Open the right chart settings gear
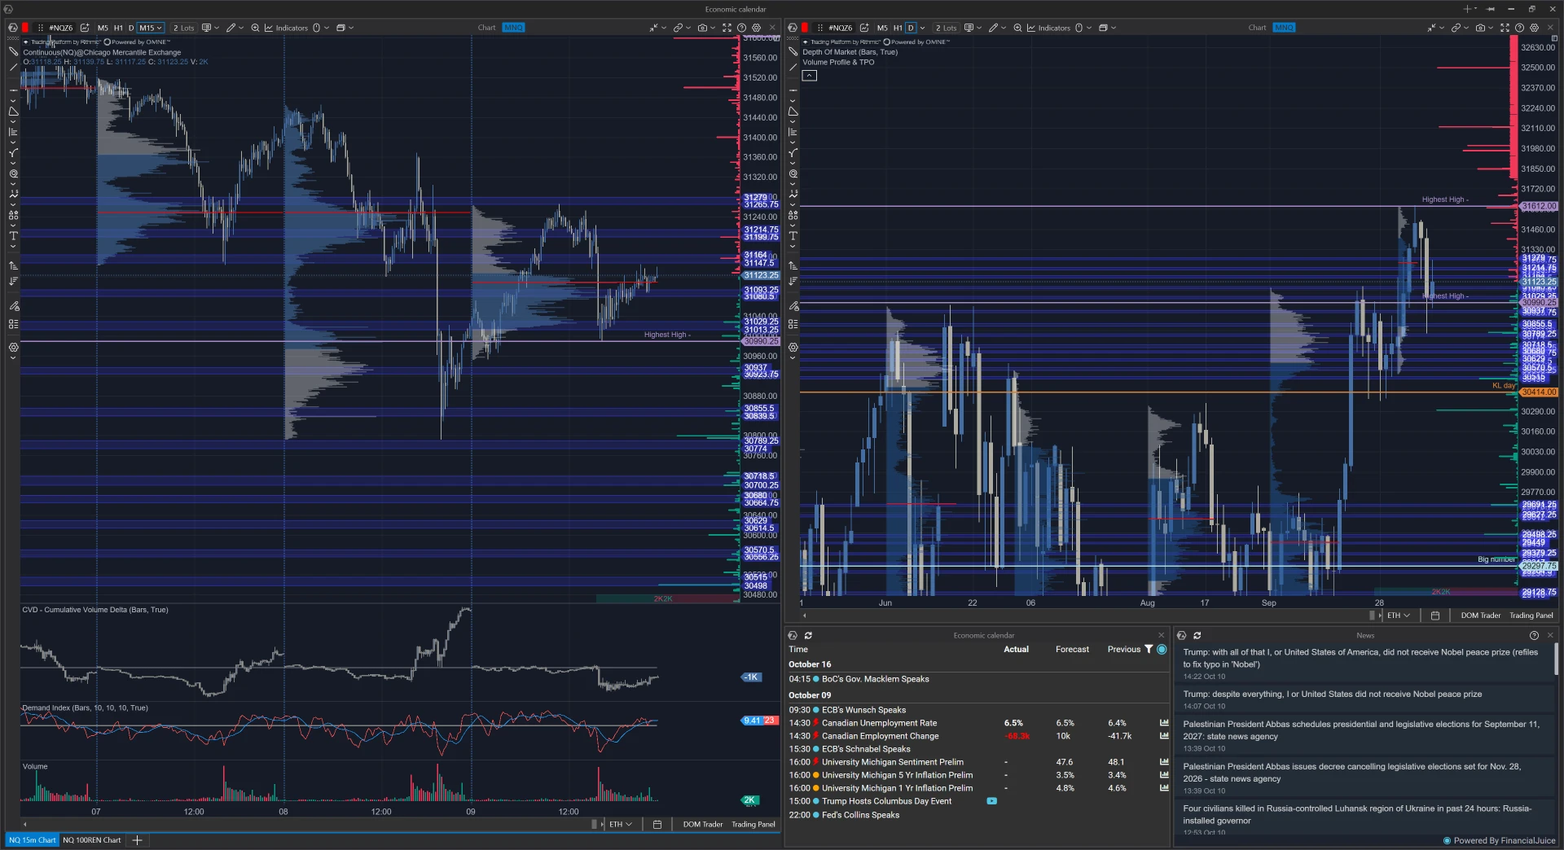 click(1535, 28)
